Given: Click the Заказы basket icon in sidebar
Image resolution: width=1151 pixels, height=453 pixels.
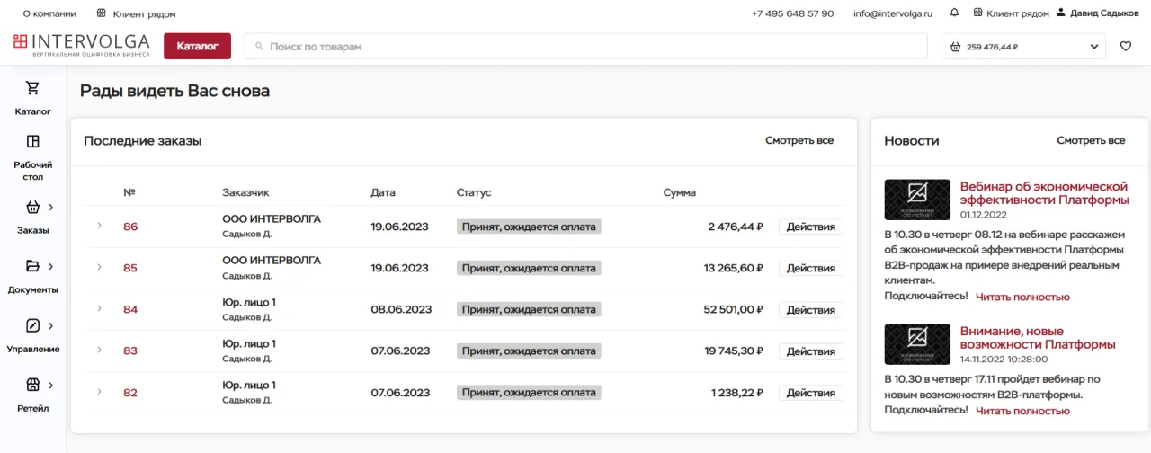Looking at the screenshot, I should (x=33, y=207).
